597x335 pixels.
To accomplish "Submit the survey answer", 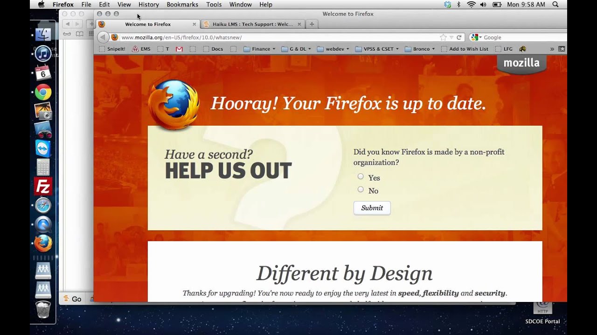I will click(372, 208).
